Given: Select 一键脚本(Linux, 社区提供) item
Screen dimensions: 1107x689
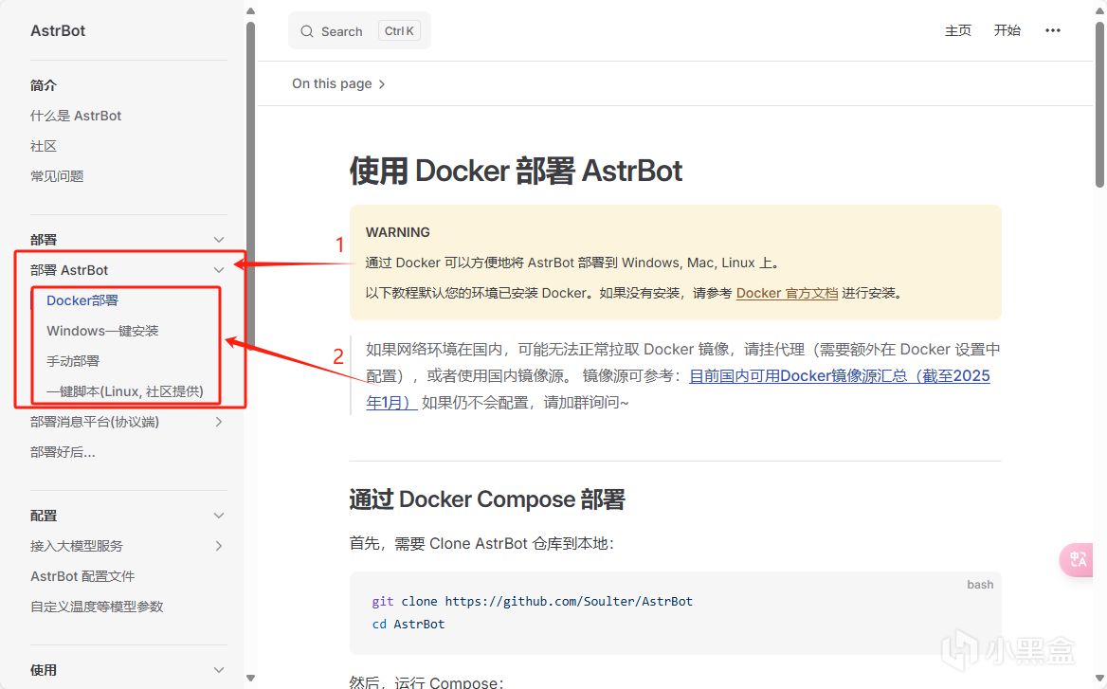Looking at the screenshot, I should 125,391.
